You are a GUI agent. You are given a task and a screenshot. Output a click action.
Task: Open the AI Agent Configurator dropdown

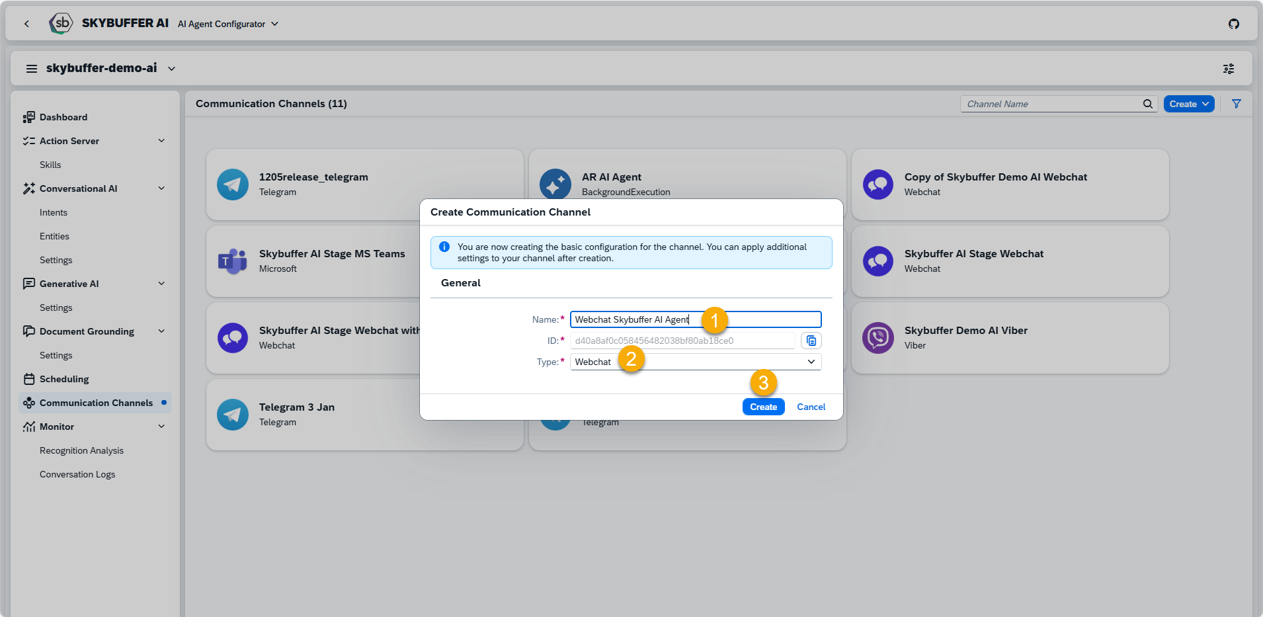228,24
